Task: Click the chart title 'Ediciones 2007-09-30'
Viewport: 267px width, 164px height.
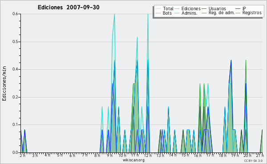Action: tap(69, 8)
